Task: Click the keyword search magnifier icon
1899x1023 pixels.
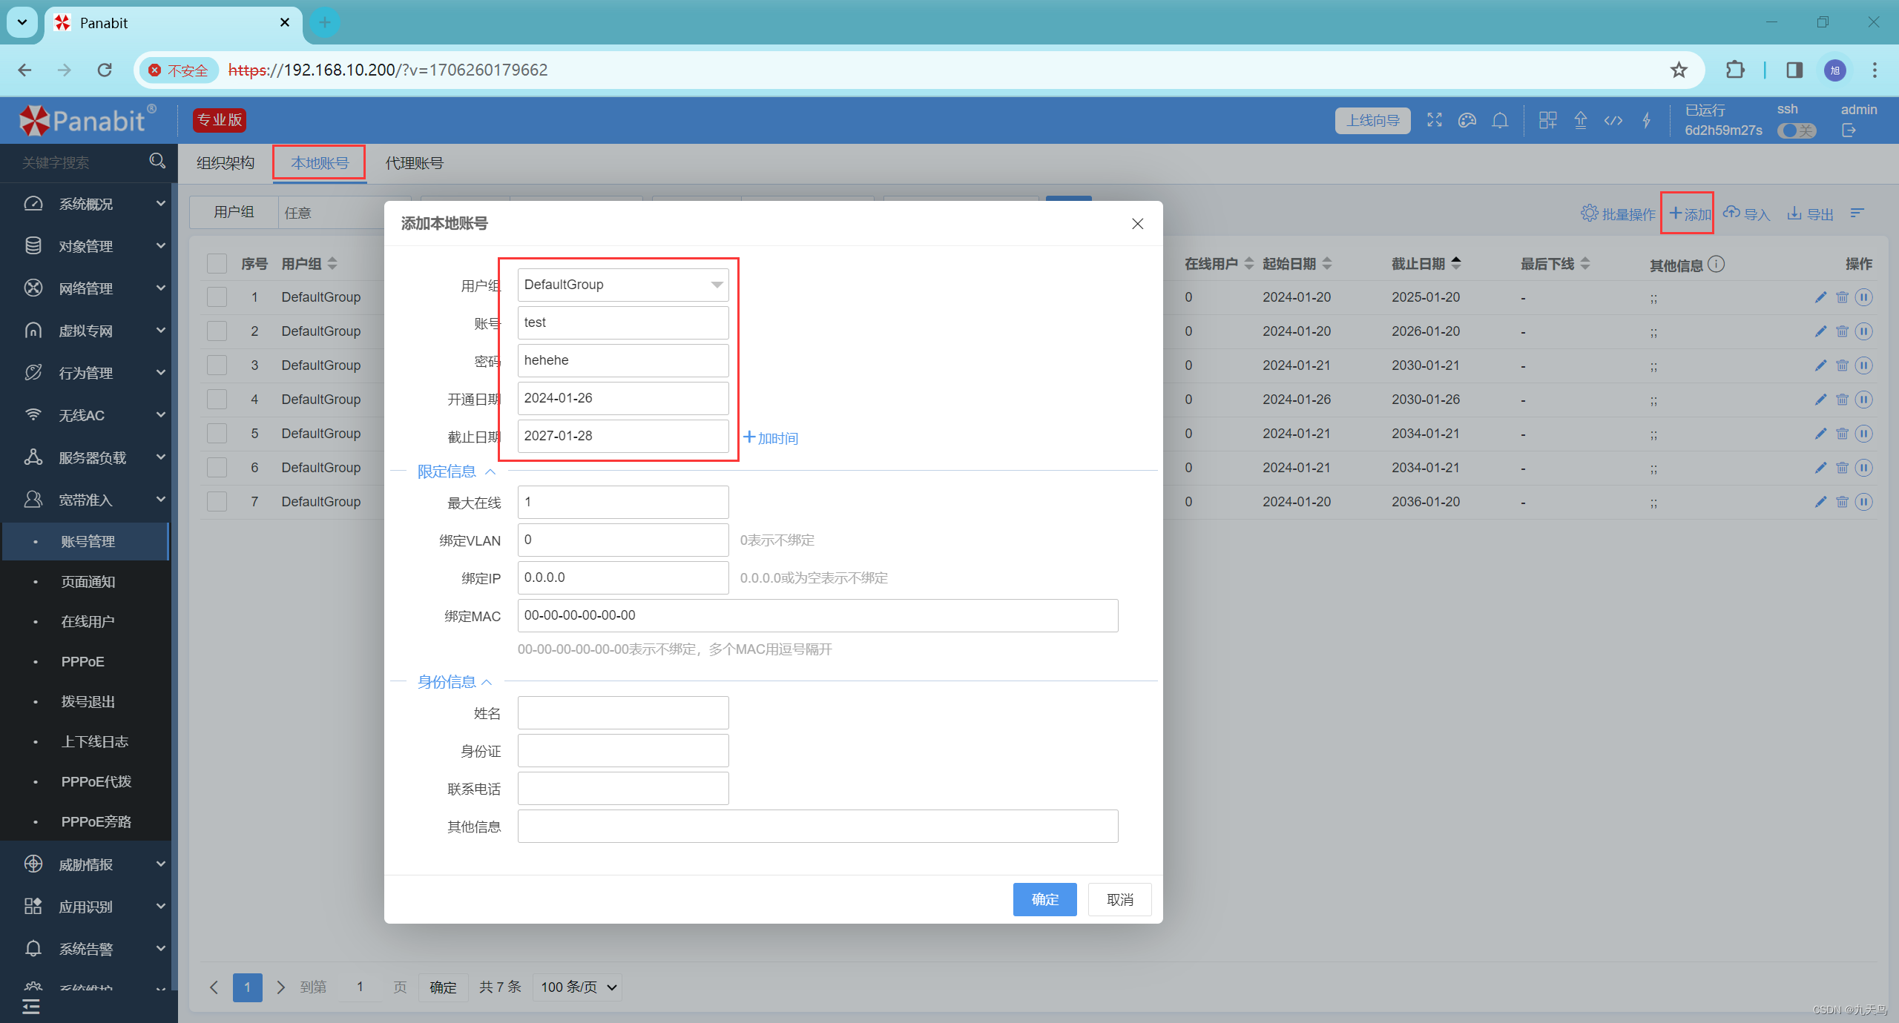Action: [x=157, y=161]
